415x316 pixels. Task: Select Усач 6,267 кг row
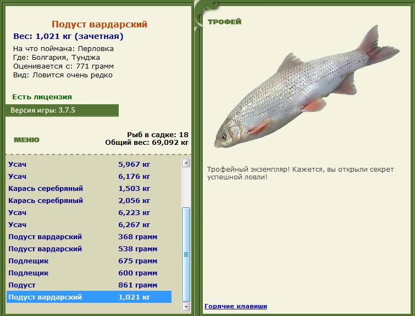point(89,224)
